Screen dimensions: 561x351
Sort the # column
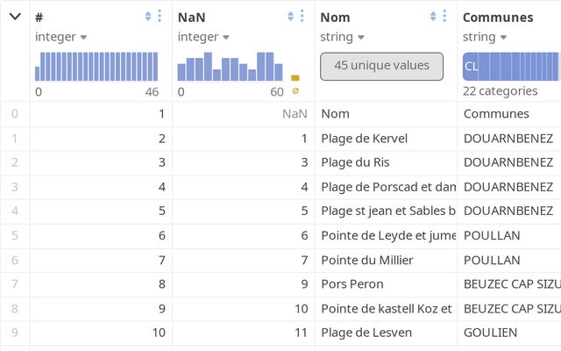[x=147, y=17]
